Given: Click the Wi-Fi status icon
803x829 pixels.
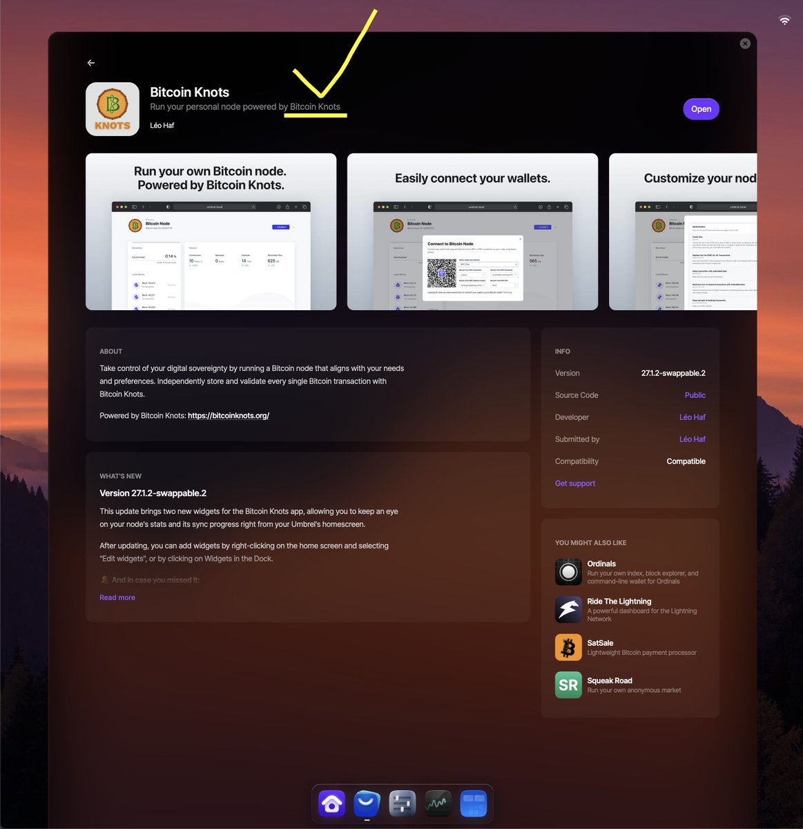Looking at the screenshot, I should click(784, 20).
